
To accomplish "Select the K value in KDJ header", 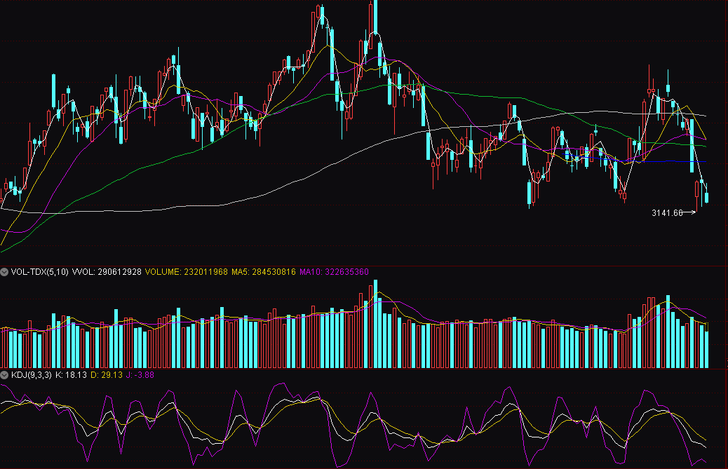I will tap(75, 375).
